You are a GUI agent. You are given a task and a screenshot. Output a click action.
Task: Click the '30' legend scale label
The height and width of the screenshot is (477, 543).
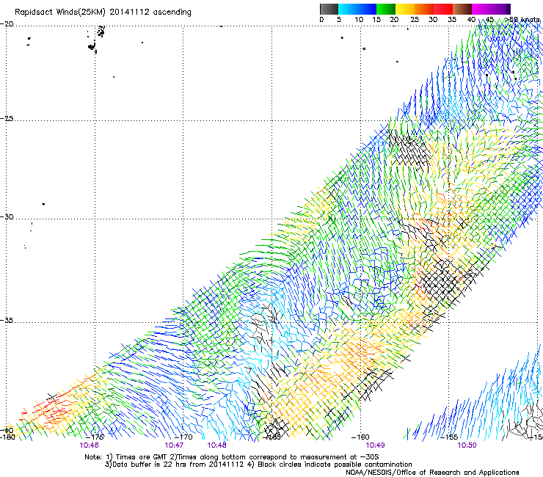pyautogui.click(x=433, y=19)
